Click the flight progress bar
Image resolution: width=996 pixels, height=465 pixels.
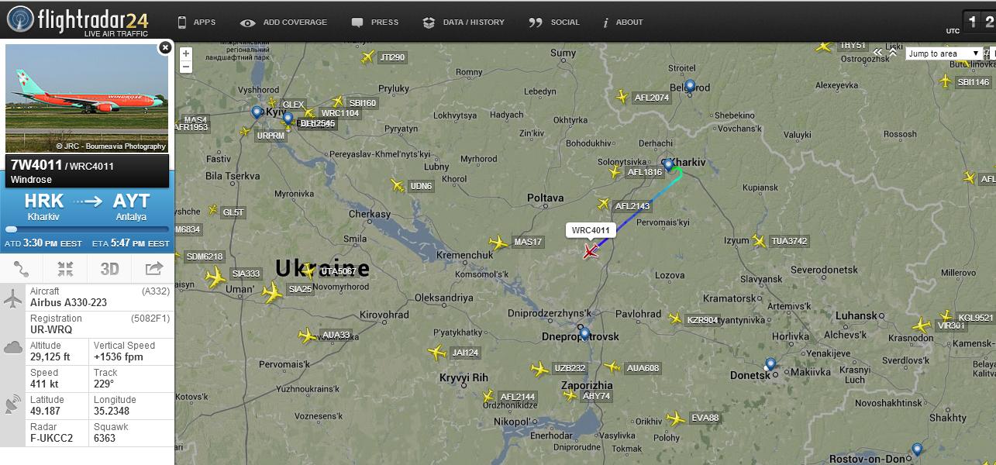tap(87, 229)
